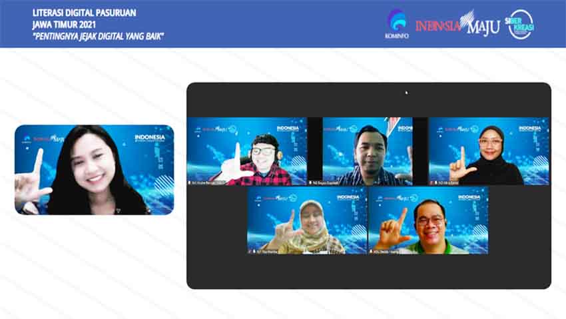Viewport: 566px width, 319px height.
Task: Click the name label on the striped-shirt participant tile
Action: pyautogui.click(x=326, y=183)
